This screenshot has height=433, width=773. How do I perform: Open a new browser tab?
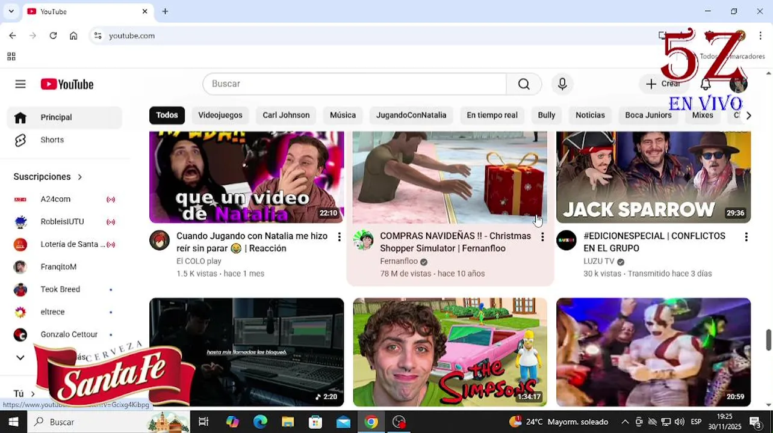[165, 11]
